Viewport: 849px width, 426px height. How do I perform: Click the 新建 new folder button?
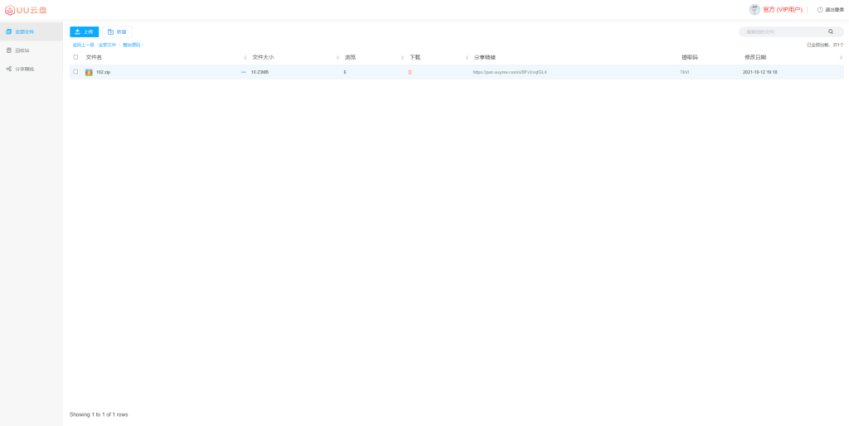(117, 32)
